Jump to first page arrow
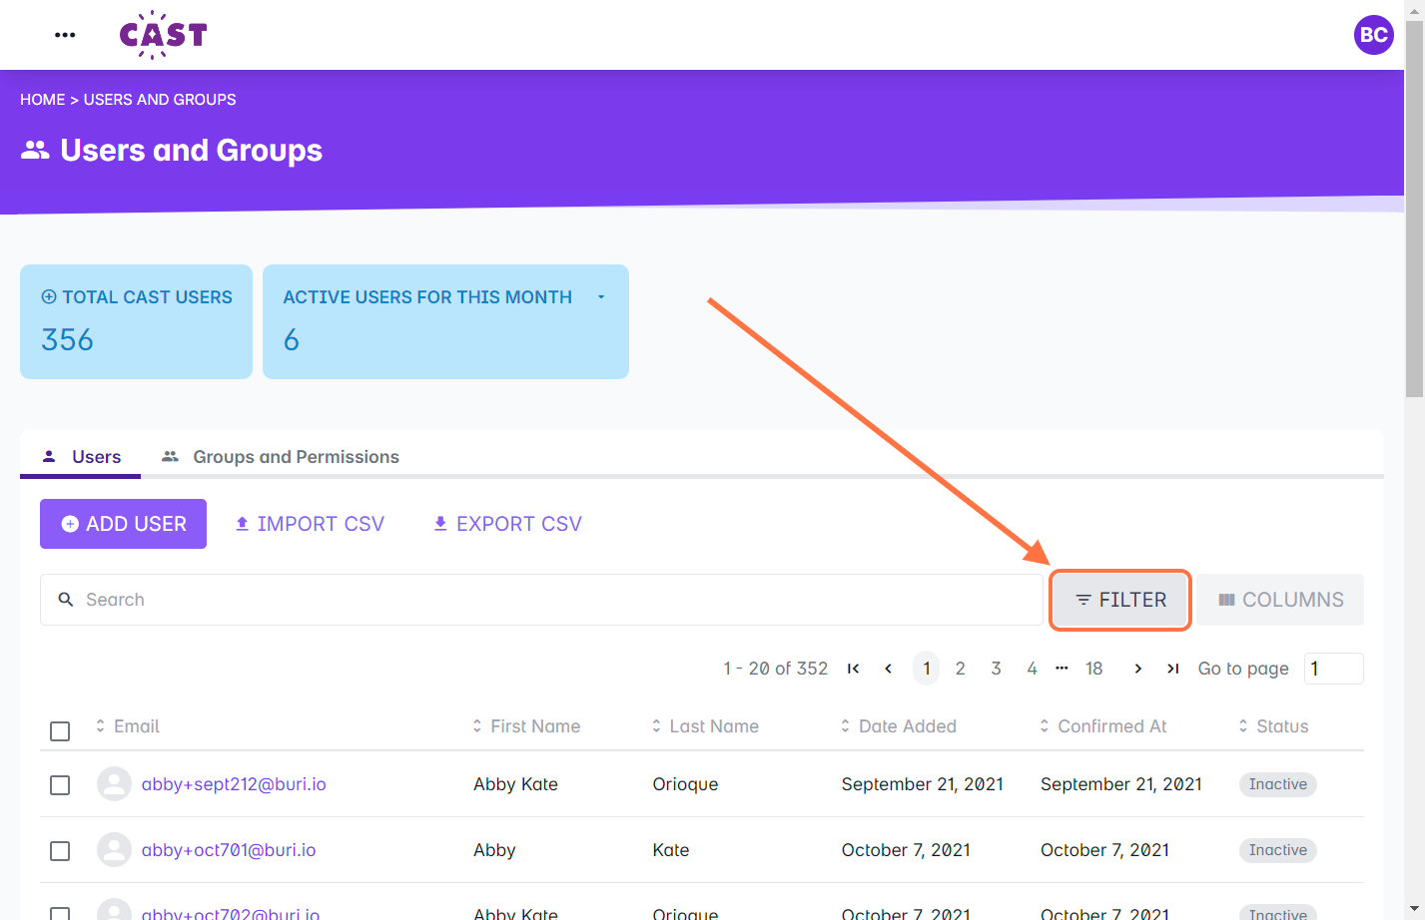The image size is (1425, 920). [853, 669]
